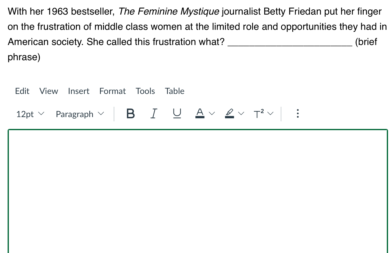This screenshot has height=253, width=392.
Task: Open the Paragraph format dropdown
Action: [x=80, y=114]
